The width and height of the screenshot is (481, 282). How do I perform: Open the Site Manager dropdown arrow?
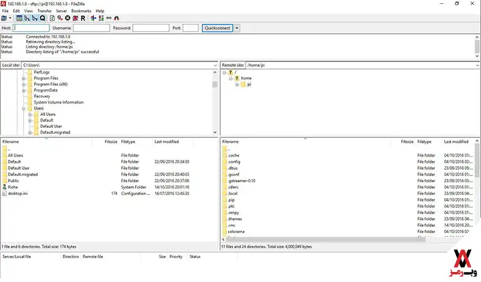(x=10, y=18)
